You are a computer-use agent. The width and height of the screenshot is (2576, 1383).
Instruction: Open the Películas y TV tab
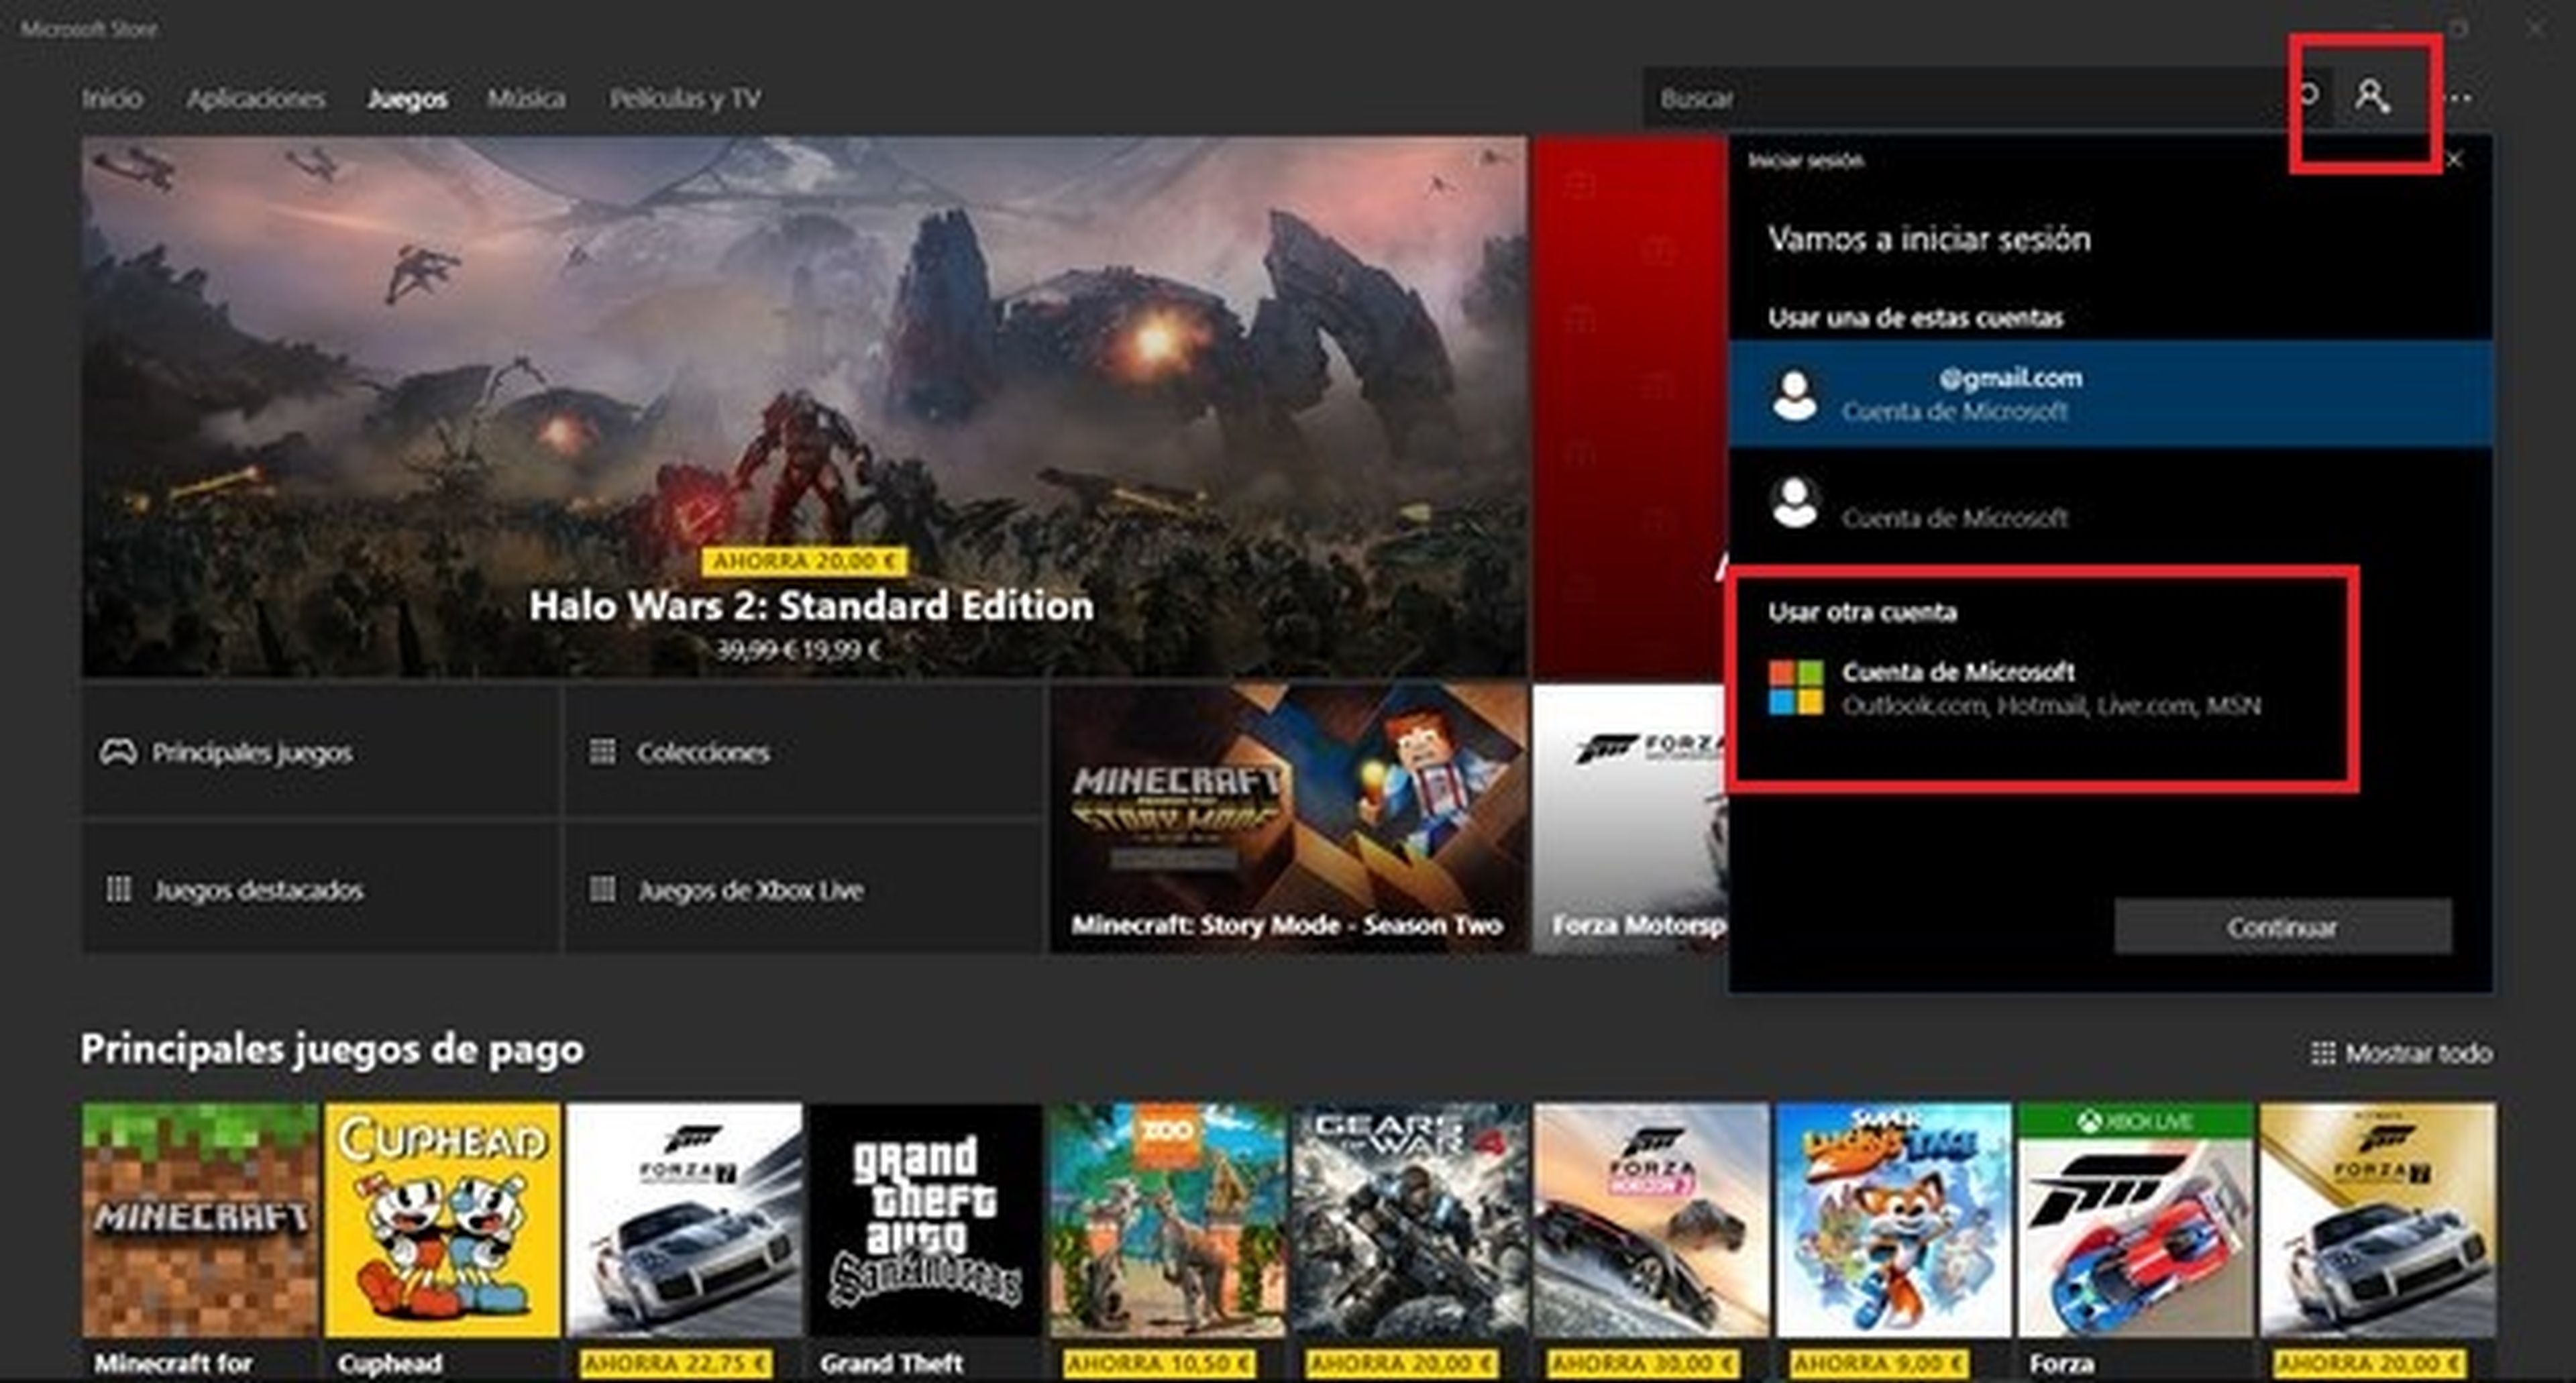685,98
